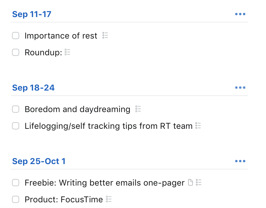The image size is (266, 208).
Task: Open the checklist icon beside "Importance of rest"
Action: (x=105, y=35)
